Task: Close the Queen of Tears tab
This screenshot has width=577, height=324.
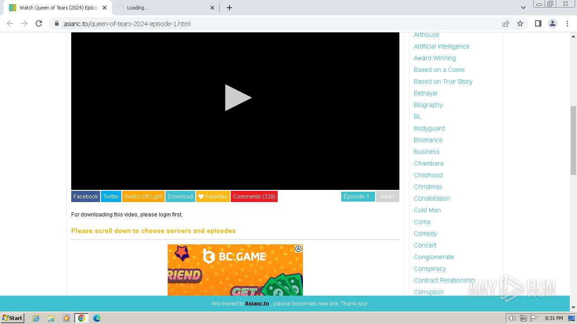Action: click(x=104, y=8)
